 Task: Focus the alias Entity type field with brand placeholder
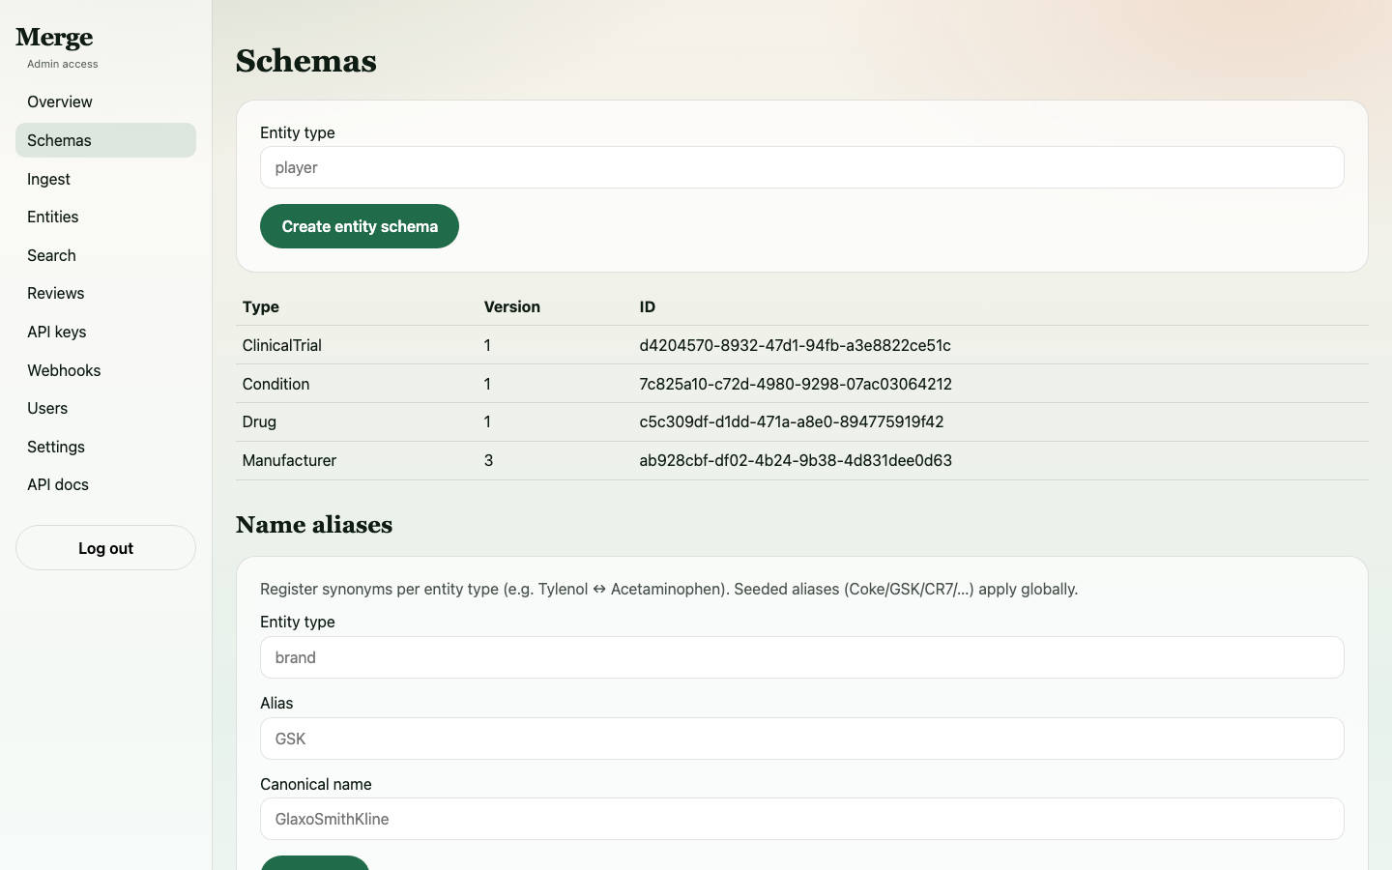point(801,657)
